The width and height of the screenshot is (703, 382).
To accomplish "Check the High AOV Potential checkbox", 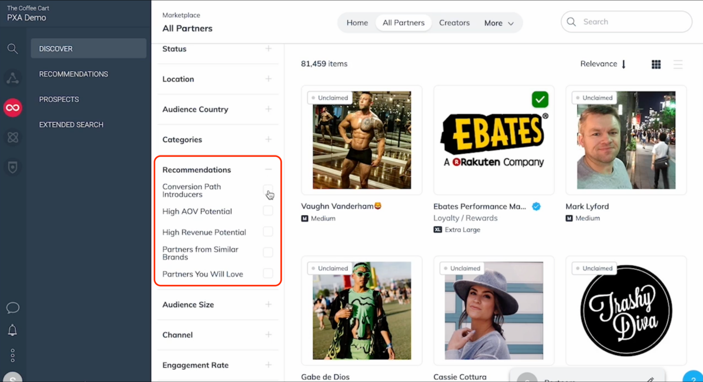I will (x=268, y=211).
